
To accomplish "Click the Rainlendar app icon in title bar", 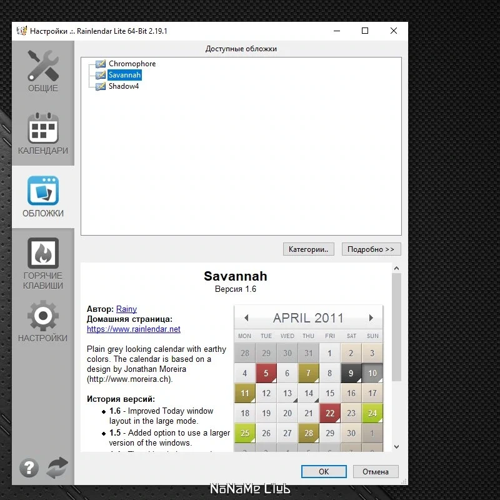I will (22, 31).
